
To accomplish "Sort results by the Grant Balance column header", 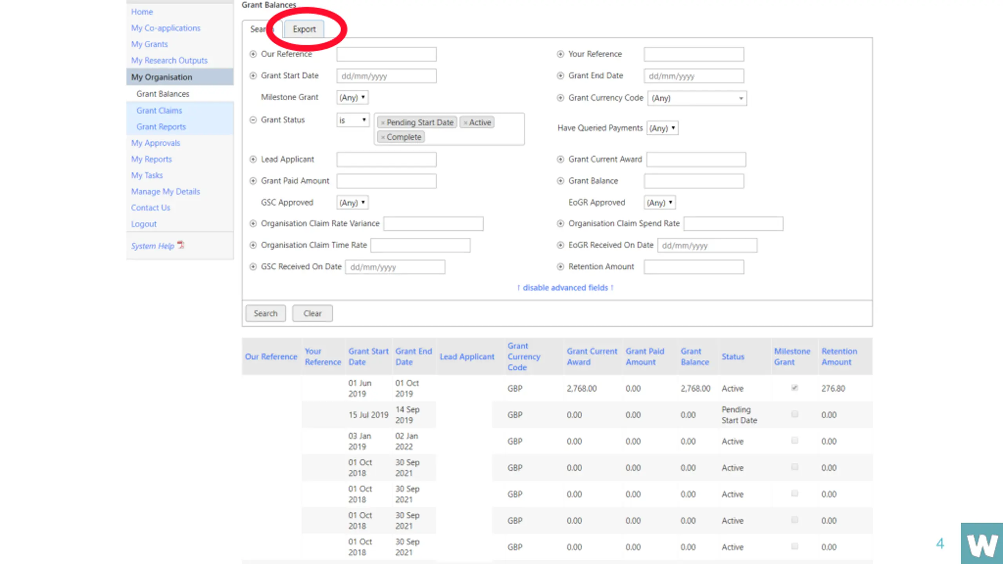I will (695, 357).
